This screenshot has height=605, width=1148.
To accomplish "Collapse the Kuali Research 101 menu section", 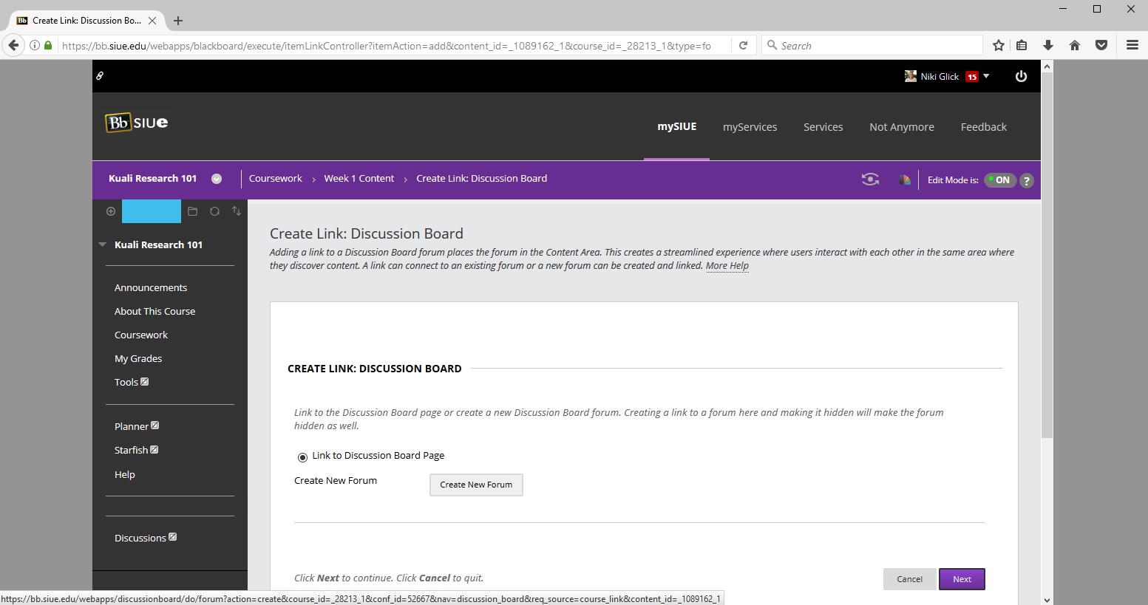I will [103, 245].
